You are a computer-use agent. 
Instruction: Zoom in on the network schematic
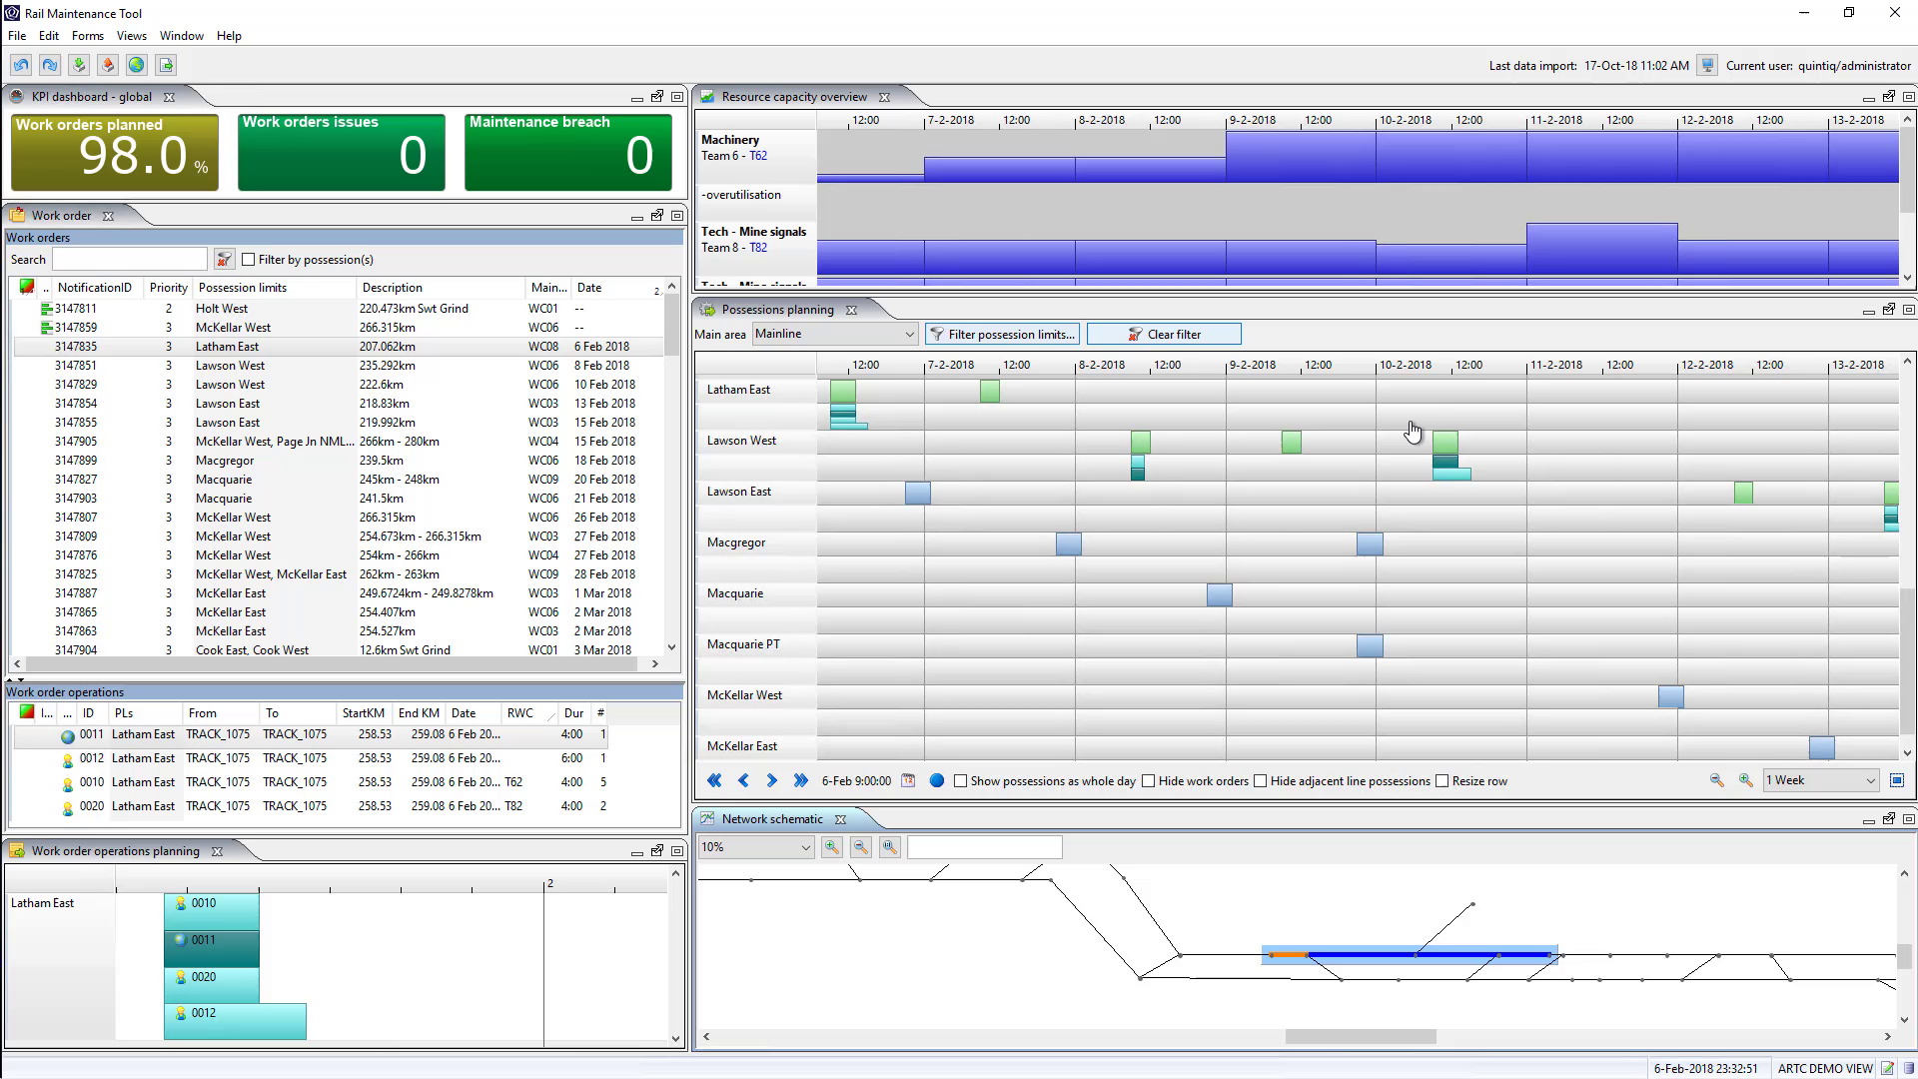[x=831, y=847]
